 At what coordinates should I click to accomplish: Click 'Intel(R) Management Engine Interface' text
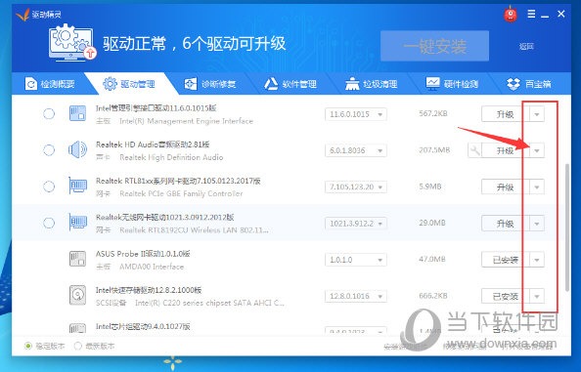186,121
